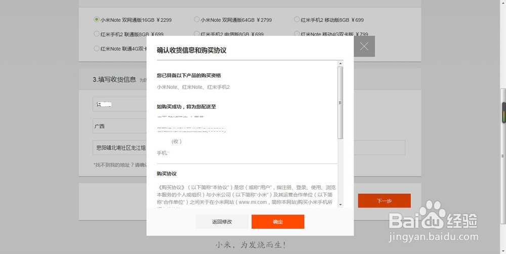
Task: Click the agreement dialog scrollbar thumb
Action: [341, 103]
